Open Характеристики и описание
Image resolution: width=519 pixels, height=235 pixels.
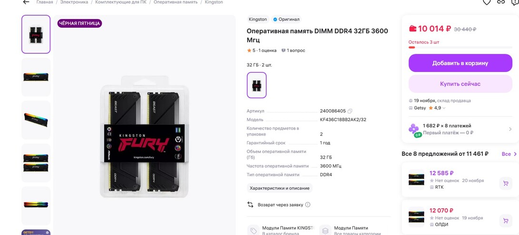279,188
